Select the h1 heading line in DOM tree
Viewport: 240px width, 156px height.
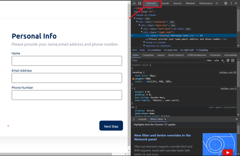point(184,36)
